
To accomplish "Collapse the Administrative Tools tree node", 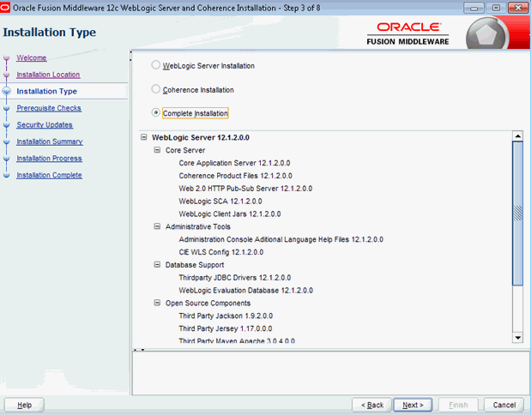I will [157, 226].
